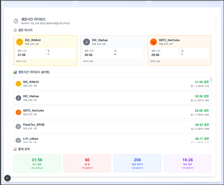Image resolution: width=224 pixels, height=185 pixels.
Task: Click the 킬 4 box on DIC_Hiphop card
Action: pos(127,53)
